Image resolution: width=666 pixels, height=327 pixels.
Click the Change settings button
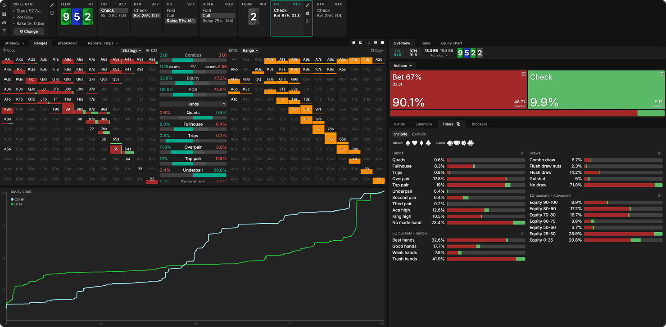pos(29,31)
